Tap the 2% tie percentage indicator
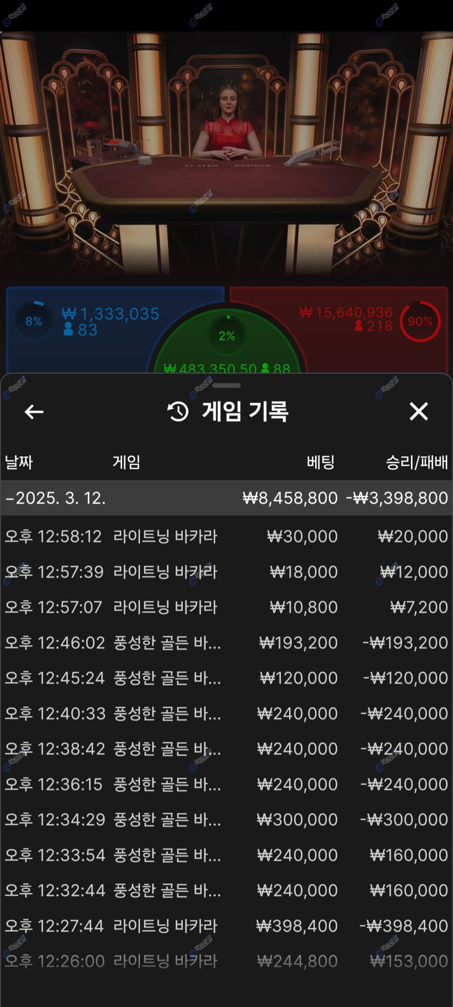The width and height of the screenshot is (453, 1007). [227, 335]
